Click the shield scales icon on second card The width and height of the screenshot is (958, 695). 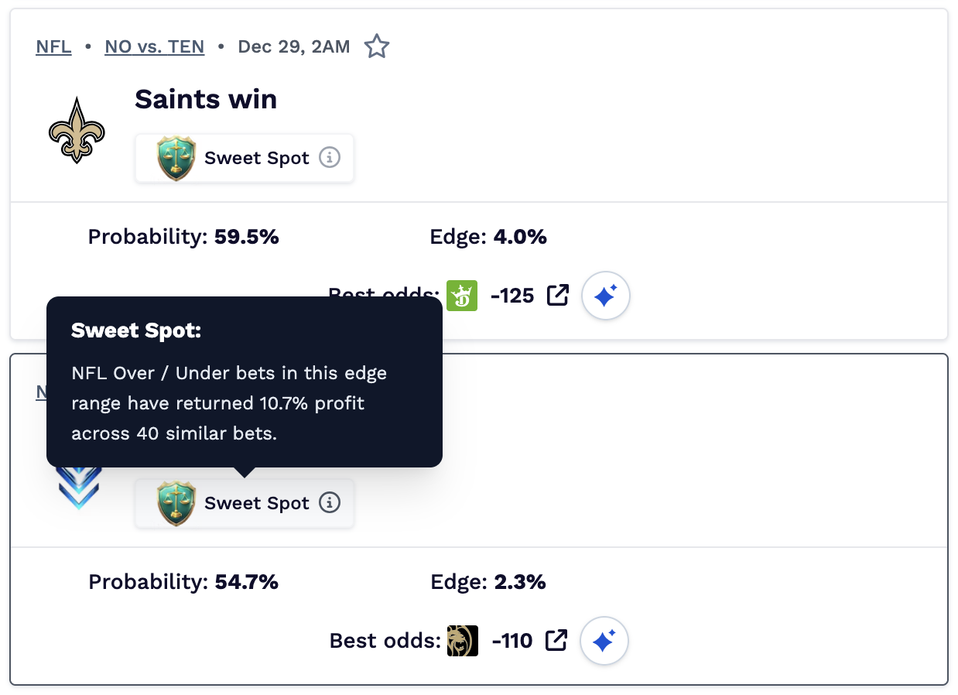tap(176, 504)
